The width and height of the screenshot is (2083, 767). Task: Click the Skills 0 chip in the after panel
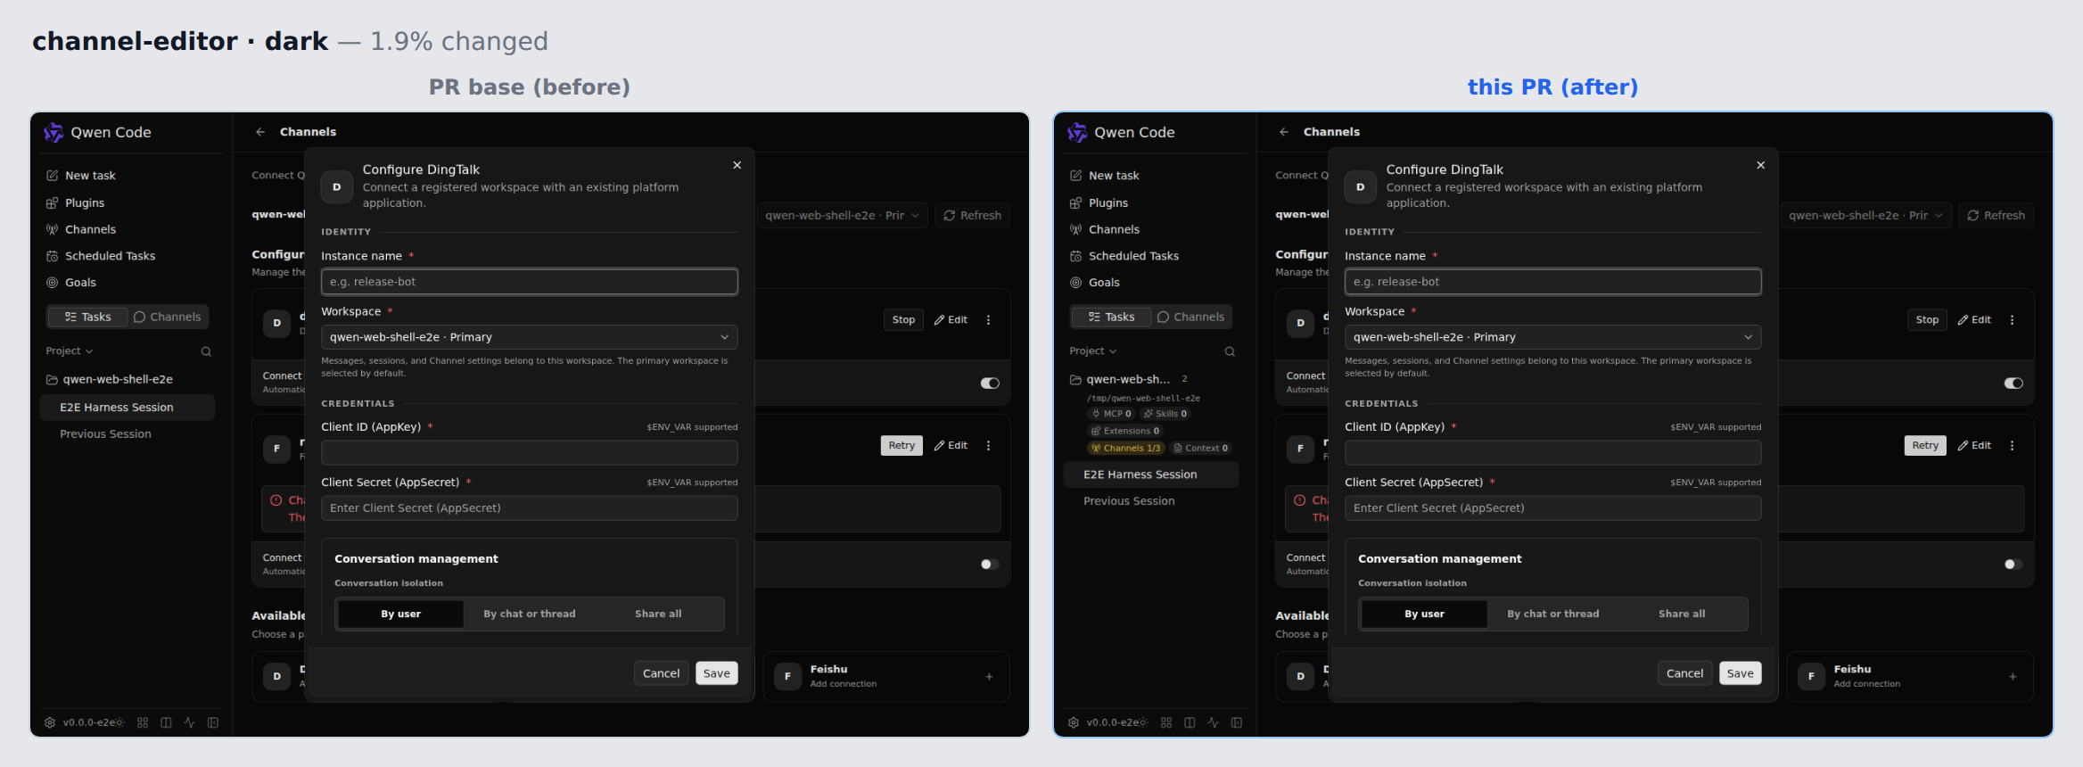coord(1165,414)
